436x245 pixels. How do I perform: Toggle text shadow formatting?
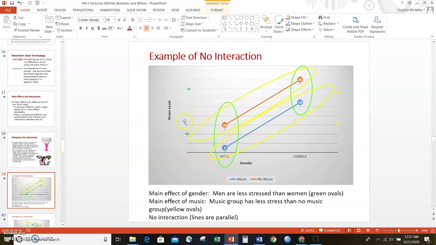coord(98,28)
